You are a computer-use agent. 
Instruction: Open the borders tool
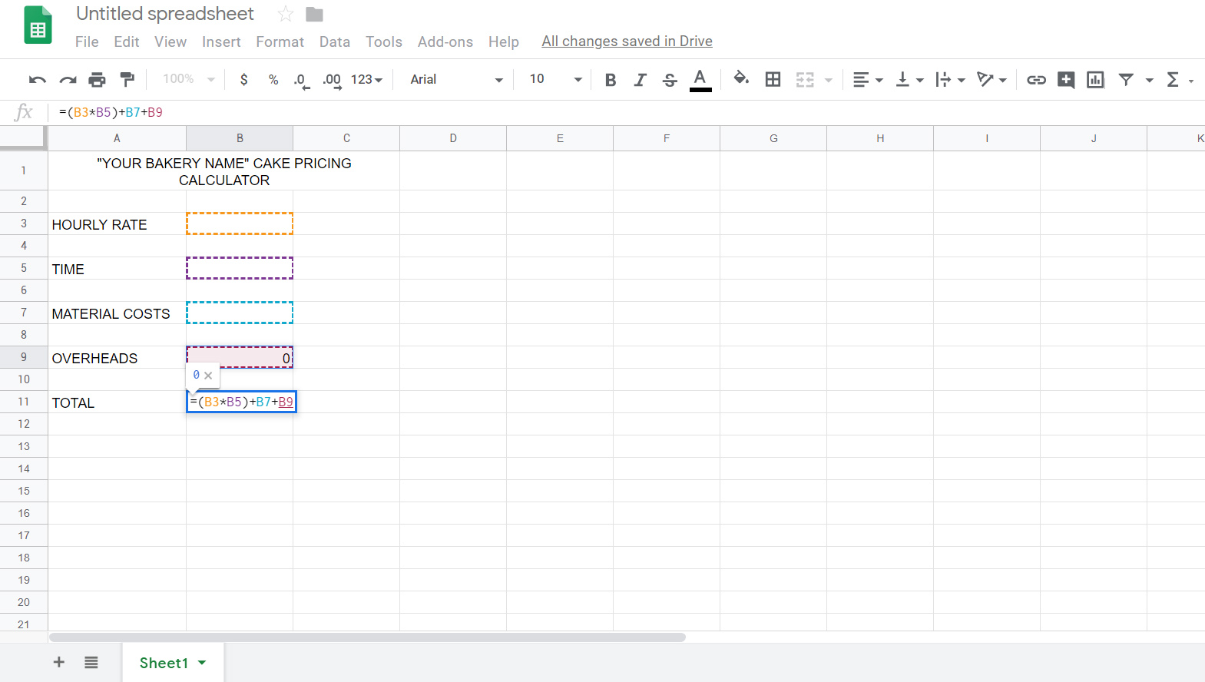point(773,79)
